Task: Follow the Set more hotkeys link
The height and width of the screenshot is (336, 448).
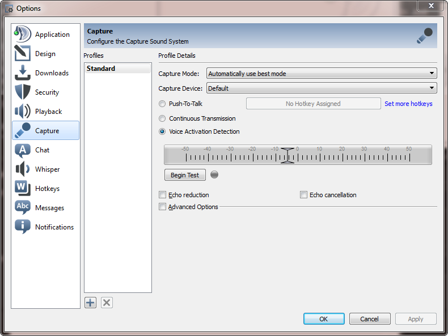Action: coord(408,104)
